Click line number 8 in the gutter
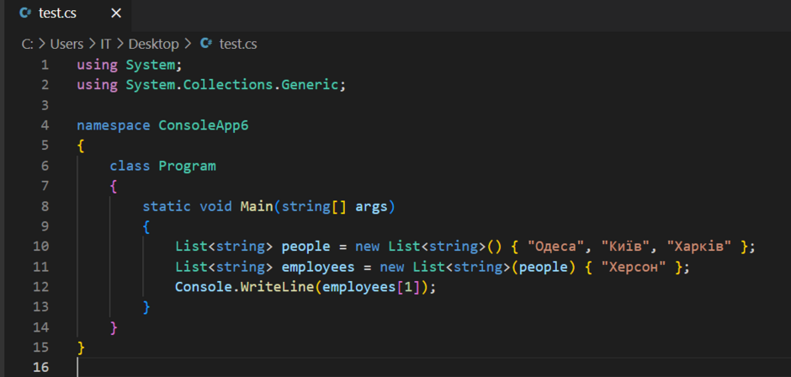The image size is (791, 377). pos(45,206)
